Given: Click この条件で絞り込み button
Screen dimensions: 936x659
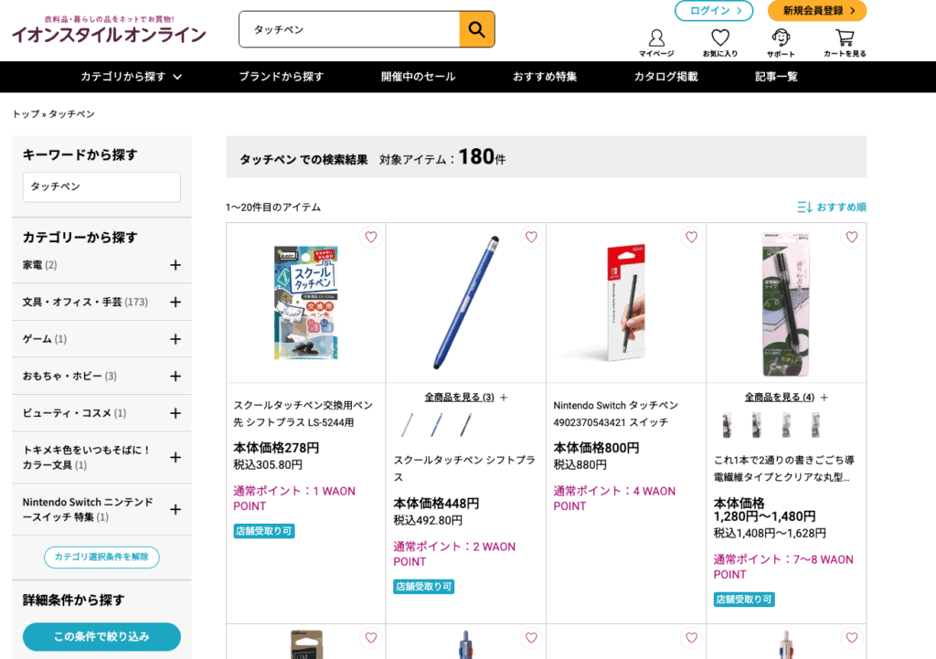Looking at the screenshot, I should click(101, 637).
